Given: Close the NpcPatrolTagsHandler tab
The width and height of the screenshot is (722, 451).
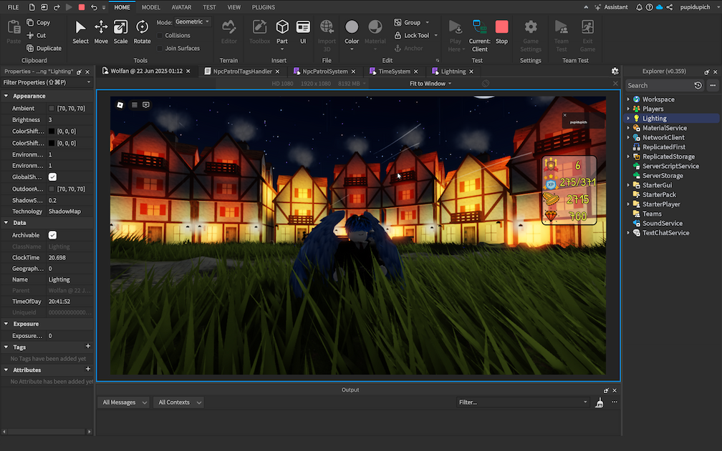Looking at the screenshot, I should (277, 71).
